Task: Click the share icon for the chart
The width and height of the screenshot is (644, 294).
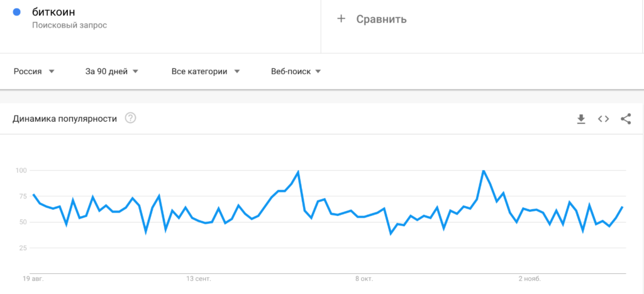Action: point(626,119)
